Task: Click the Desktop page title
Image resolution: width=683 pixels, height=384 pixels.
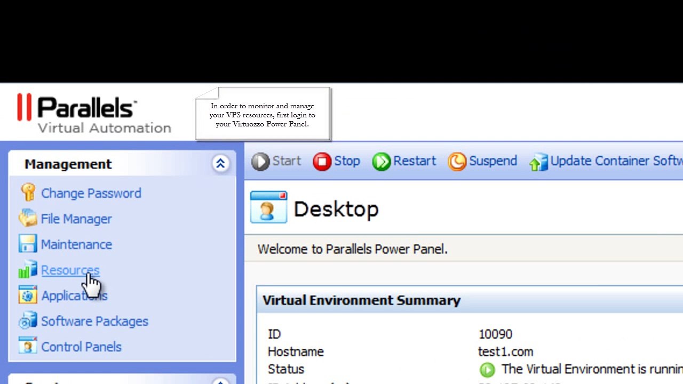Action: pyautogui.click(x=336, y=209)
